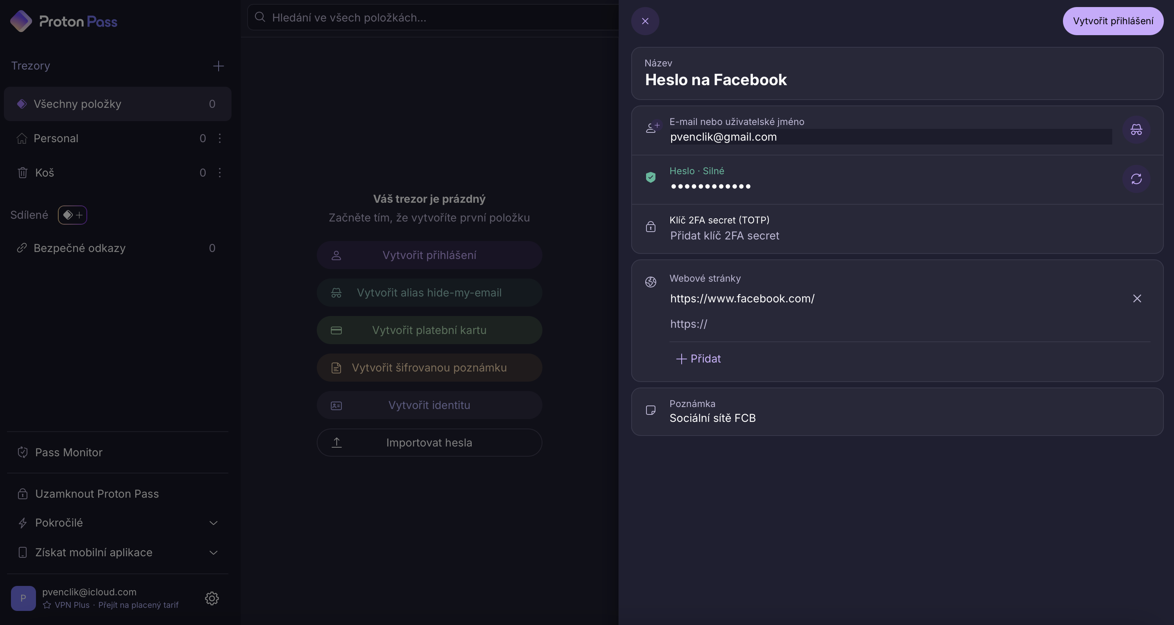Click the generate password refresh icon
This screenshot has width=1174, height=625.
1136,179
